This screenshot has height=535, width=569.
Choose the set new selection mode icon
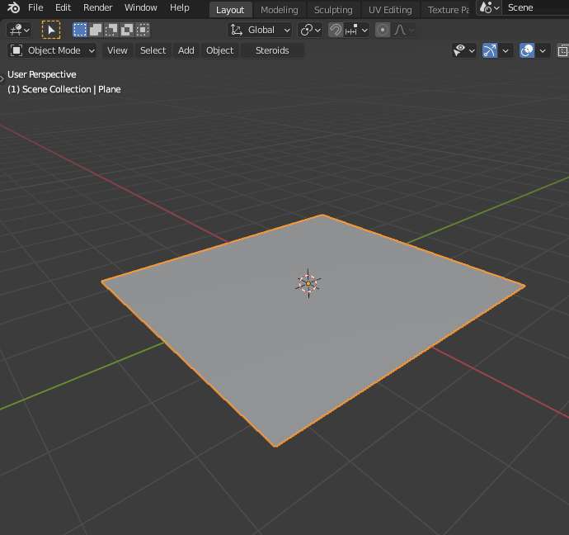(x=80, y=30)
